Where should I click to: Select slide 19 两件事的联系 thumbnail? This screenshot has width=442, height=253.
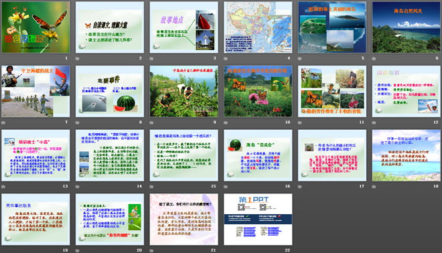click(x=35, y=219)
